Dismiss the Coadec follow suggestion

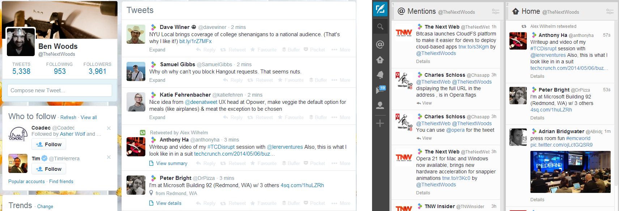click(x=109, y=128)
